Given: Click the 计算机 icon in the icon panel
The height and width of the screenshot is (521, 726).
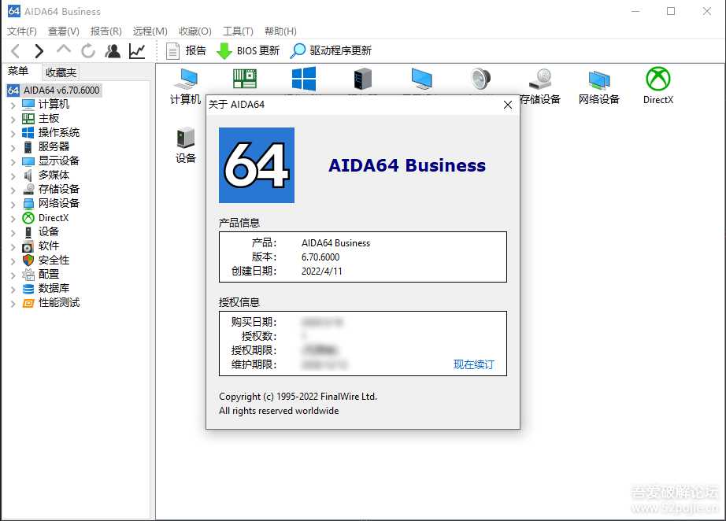Looking at the screenshot, I should [185, 81].
